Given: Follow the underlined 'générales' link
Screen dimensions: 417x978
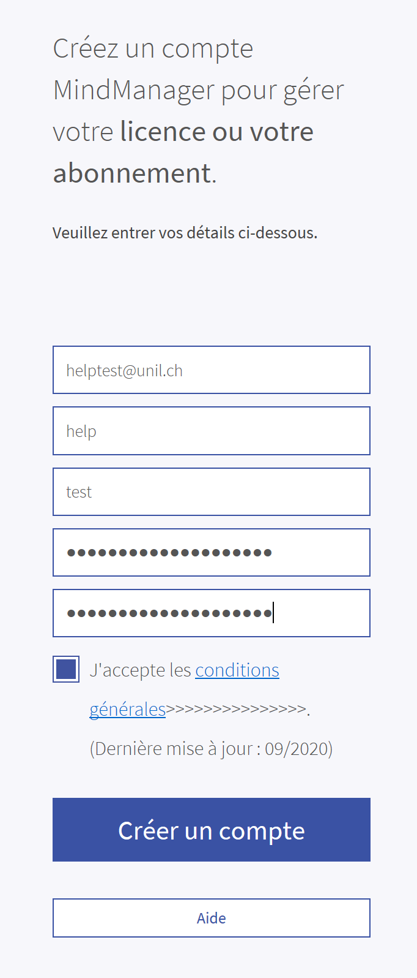Looking at the screenshot, I should (x=127, y=710).
